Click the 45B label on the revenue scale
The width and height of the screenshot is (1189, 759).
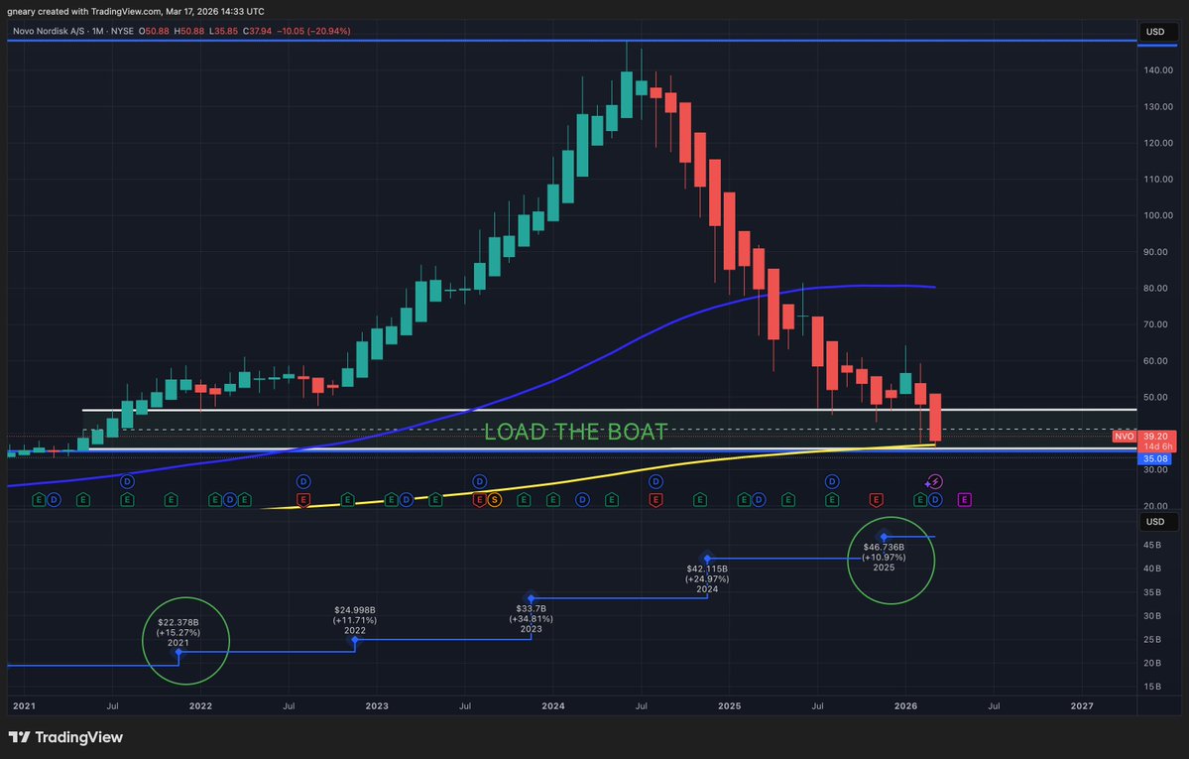tap(1152, 545)
